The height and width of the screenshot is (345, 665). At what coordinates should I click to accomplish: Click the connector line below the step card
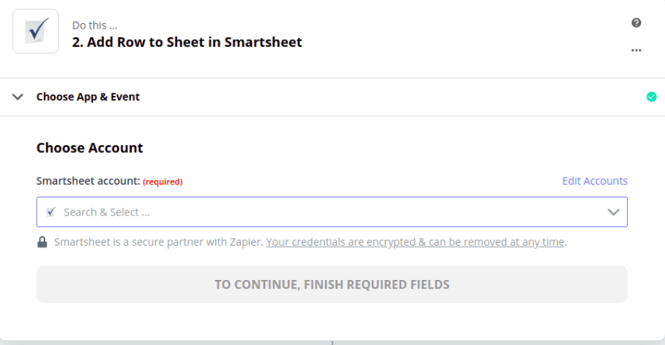[x=332, y=343]
